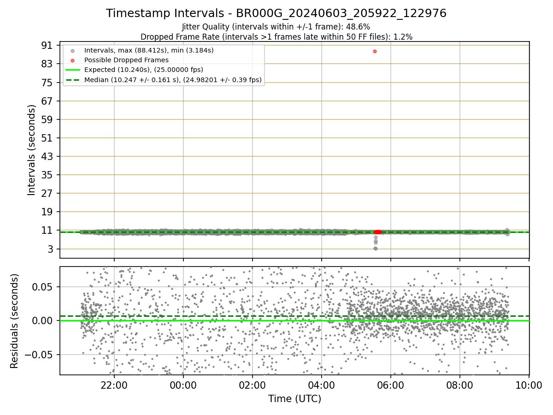Click the red dropped-frames cluster at 11 seconds
This screenshot has width=553, height=415.
(x=377, y=232)
